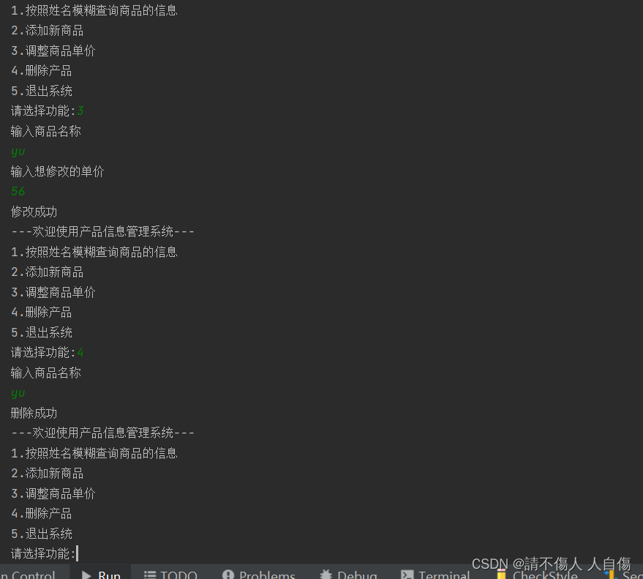Open the Problems tab with warning icon

258,574
